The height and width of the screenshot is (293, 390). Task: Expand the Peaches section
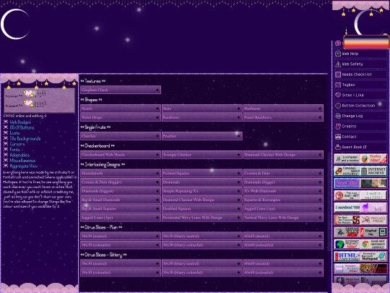pyautogui.click(x=202, y=136)
